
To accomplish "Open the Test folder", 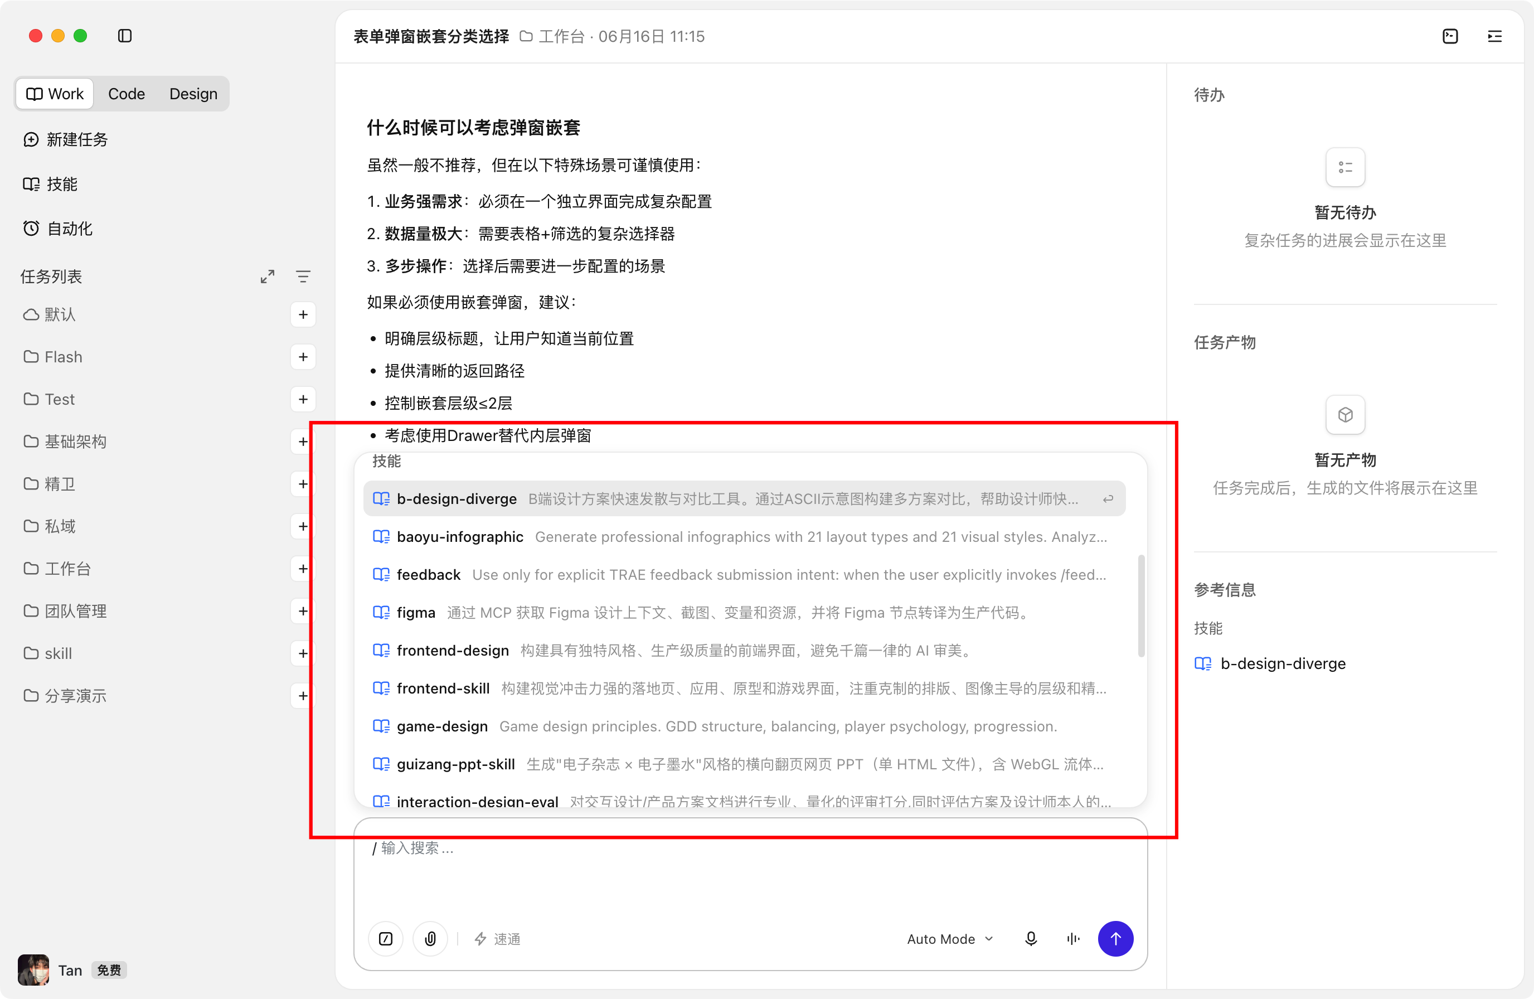I will [x=49, y=400].
